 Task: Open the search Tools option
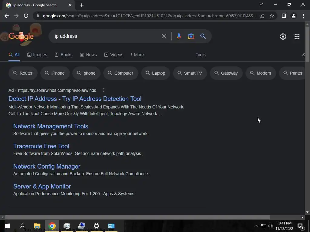pos(200,55)
